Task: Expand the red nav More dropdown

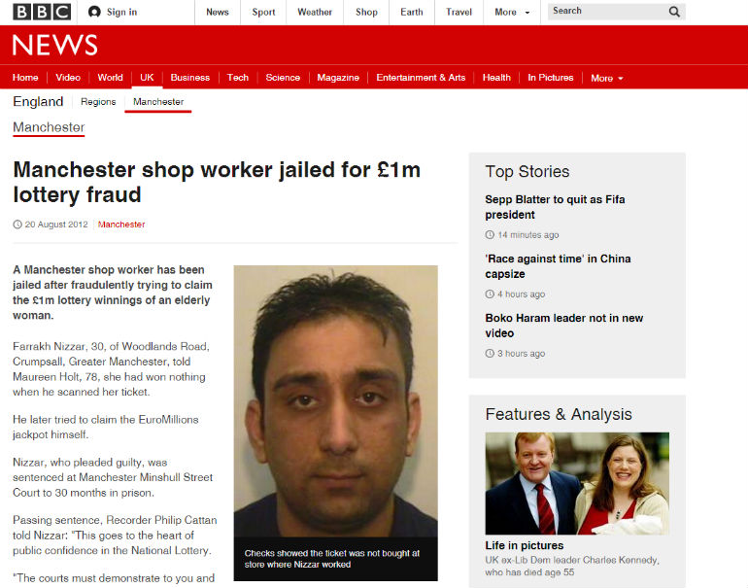Action: tap(607, 78)
